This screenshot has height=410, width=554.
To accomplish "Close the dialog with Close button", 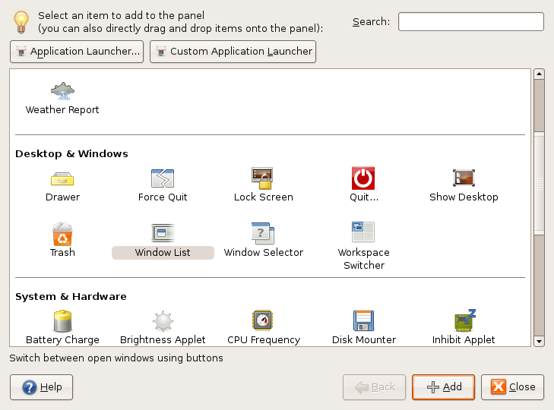I will tap(512, 387).
